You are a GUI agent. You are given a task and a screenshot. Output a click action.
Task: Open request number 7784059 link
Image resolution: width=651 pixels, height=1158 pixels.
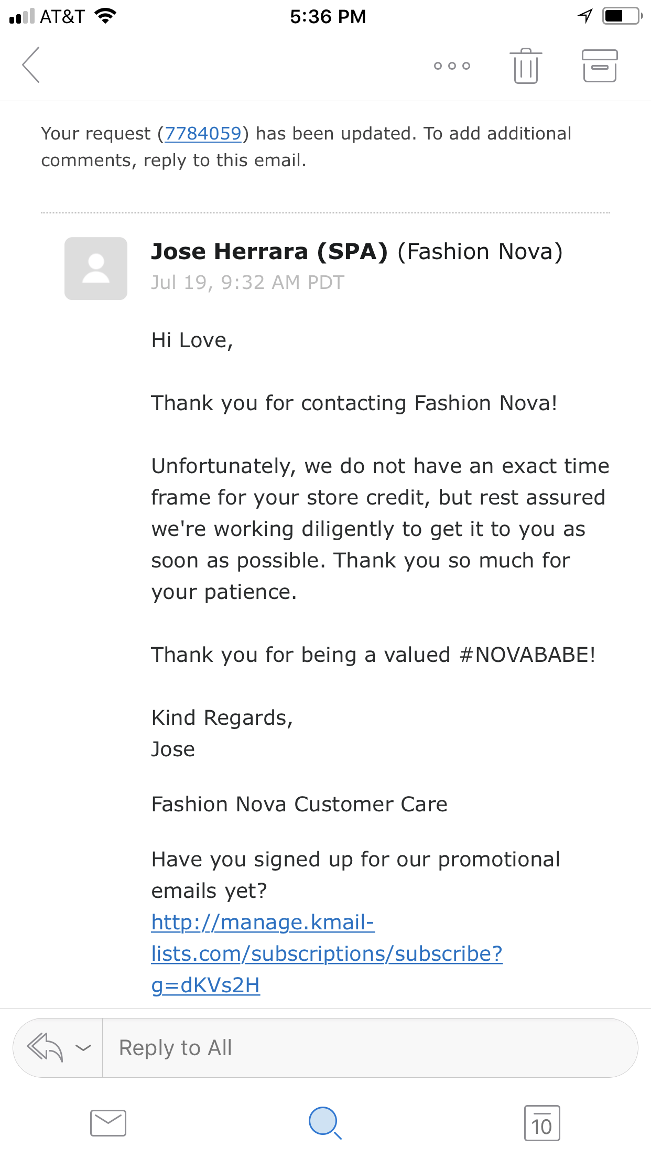203,134
